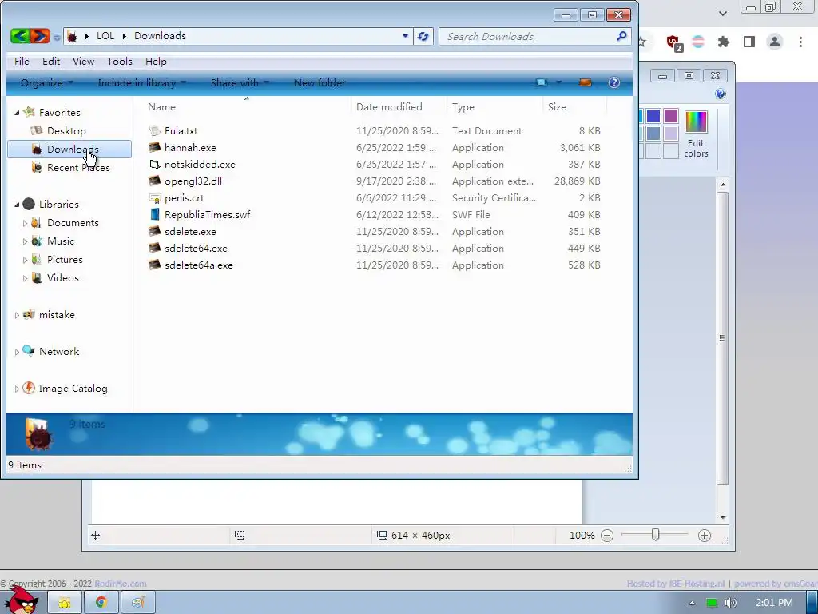Click the Network icon in the navigation pane
The image size is (818, 614).
point(29,351)
